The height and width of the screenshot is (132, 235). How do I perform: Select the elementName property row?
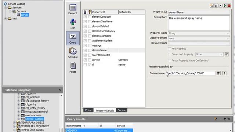[113, 50]
